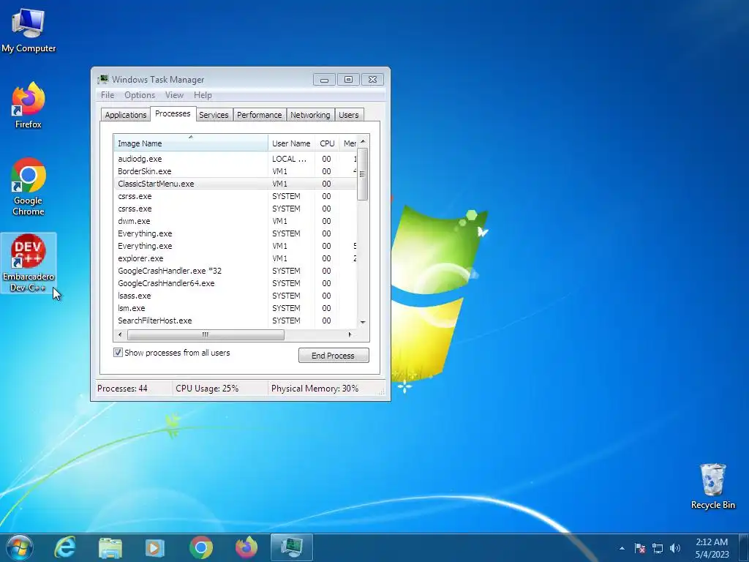Open Windows Media Player from the taskbar
749x562 pixels.
pos(155,547)
